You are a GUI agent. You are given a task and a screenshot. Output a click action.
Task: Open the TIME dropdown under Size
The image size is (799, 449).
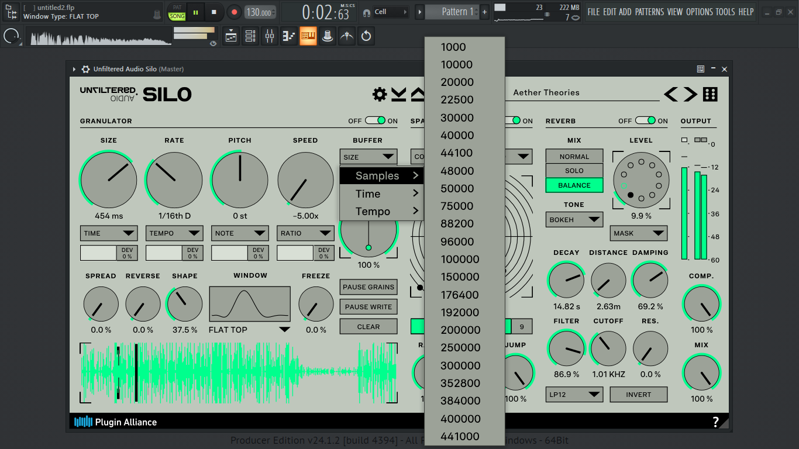pos(109,233)
